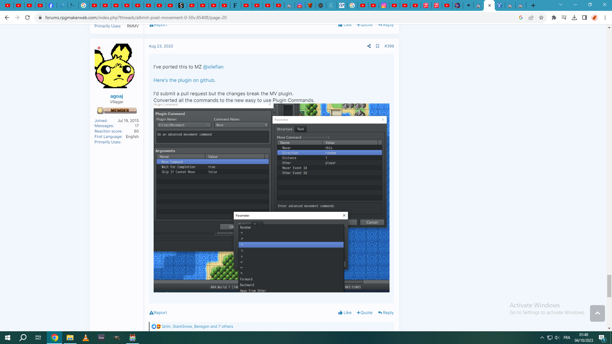Switch to the tab with the F icon
Image resolution: width=612 pixels, height=344 pixels.
point(235,5)
